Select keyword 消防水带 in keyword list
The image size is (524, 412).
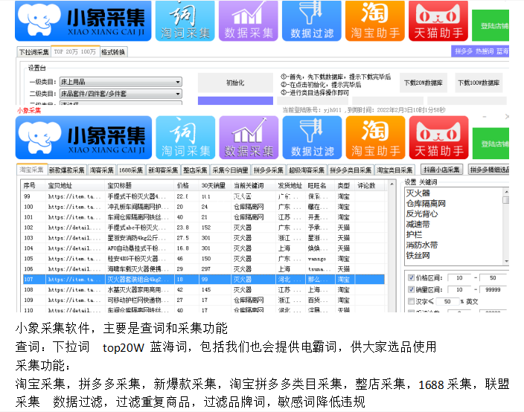422,245
